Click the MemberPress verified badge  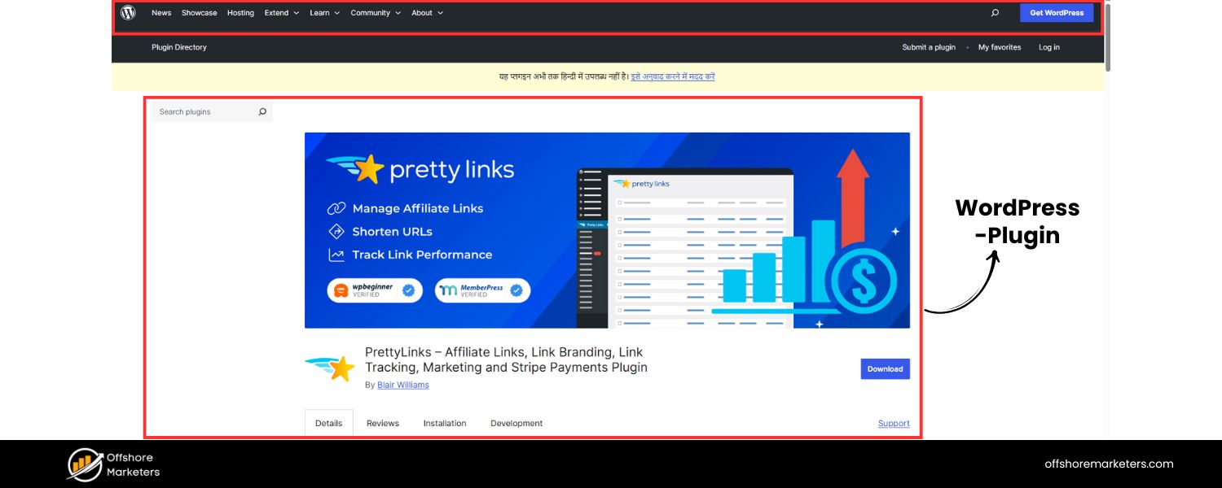pos(481,290)
